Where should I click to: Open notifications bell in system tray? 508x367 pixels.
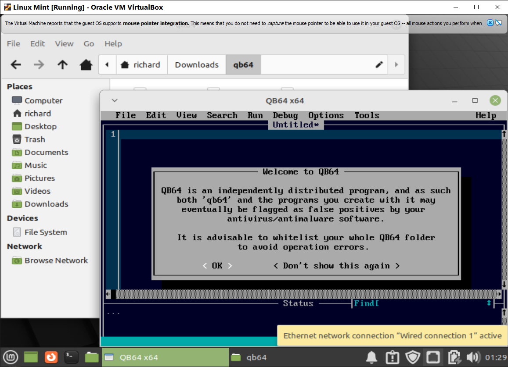click(371, 357)
